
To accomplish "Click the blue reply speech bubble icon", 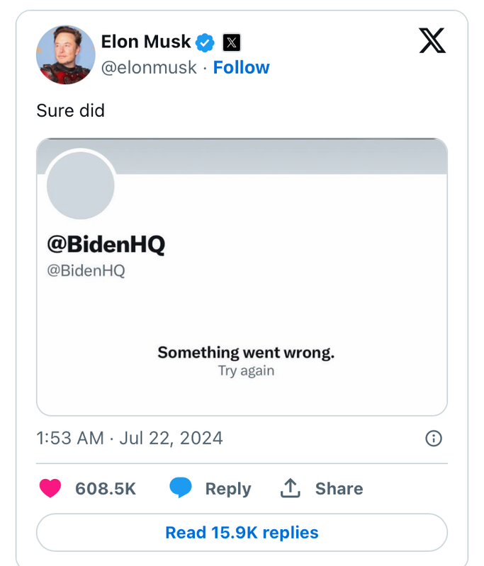I will [181, 488].
